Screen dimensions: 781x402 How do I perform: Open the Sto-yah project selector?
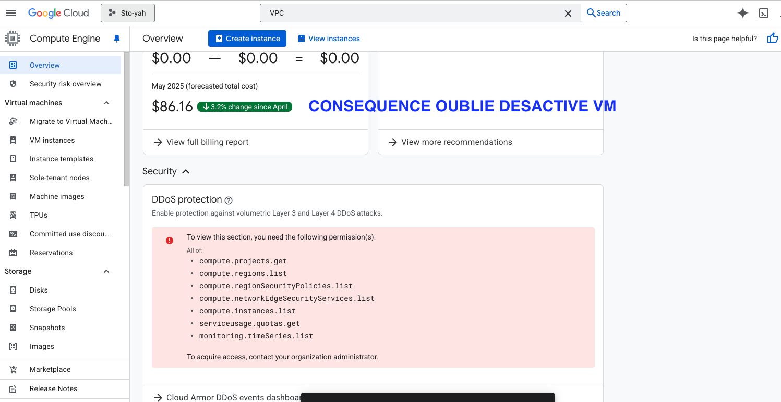tap(127, 12)
